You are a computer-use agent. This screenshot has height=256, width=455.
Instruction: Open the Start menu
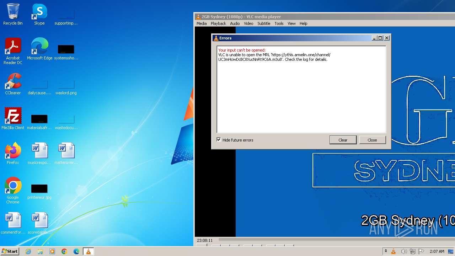(10, 251)
